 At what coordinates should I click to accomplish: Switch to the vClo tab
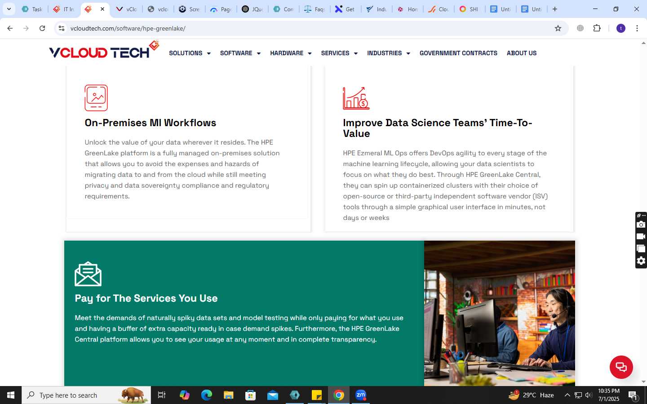tap(127, 9)
